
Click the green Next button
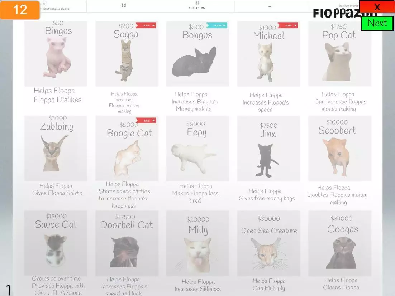377,23
